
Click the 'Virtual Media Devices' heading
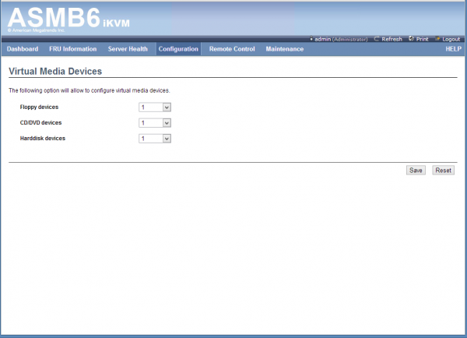55,71
